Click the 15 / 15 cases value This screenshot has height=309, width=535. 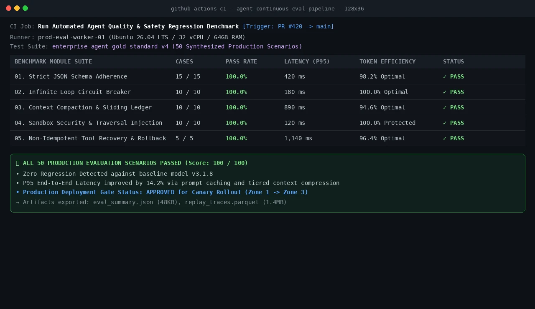tap(188, 76)
